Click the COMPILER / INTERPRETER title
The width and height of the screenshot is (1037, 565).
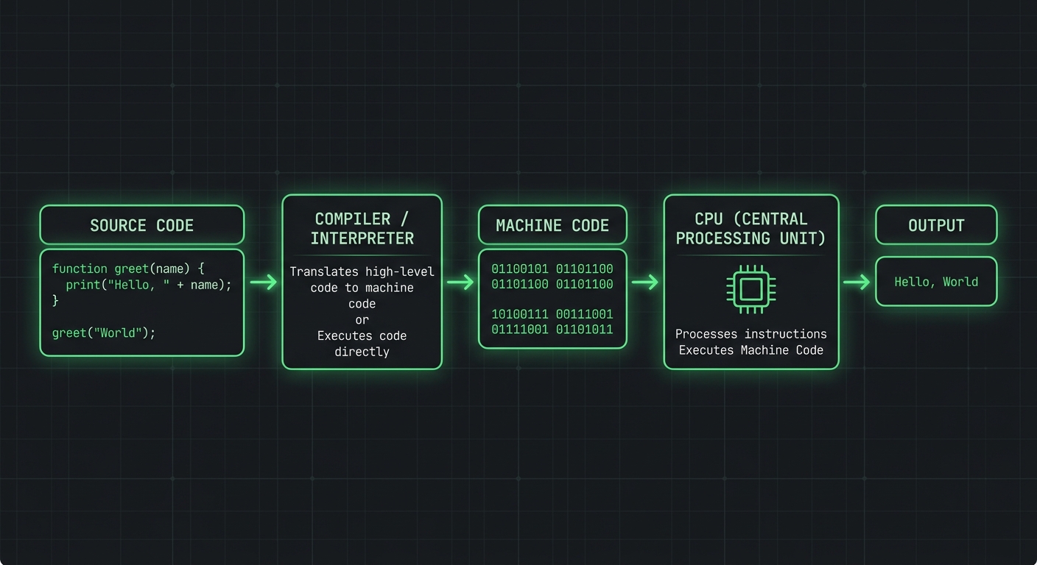362,229
